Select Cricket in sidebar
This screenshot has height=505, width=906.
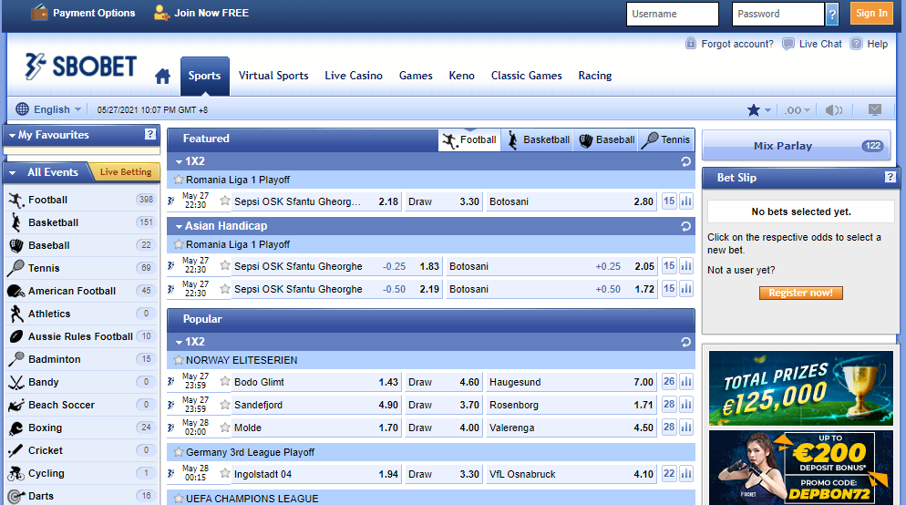81,450
